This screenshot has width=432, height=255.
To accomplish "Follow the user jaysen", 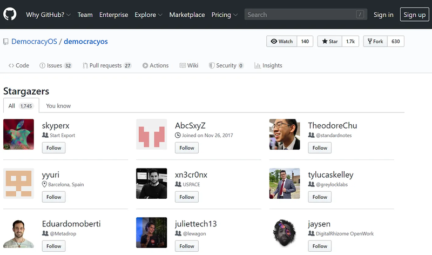I will coord(320,246).
